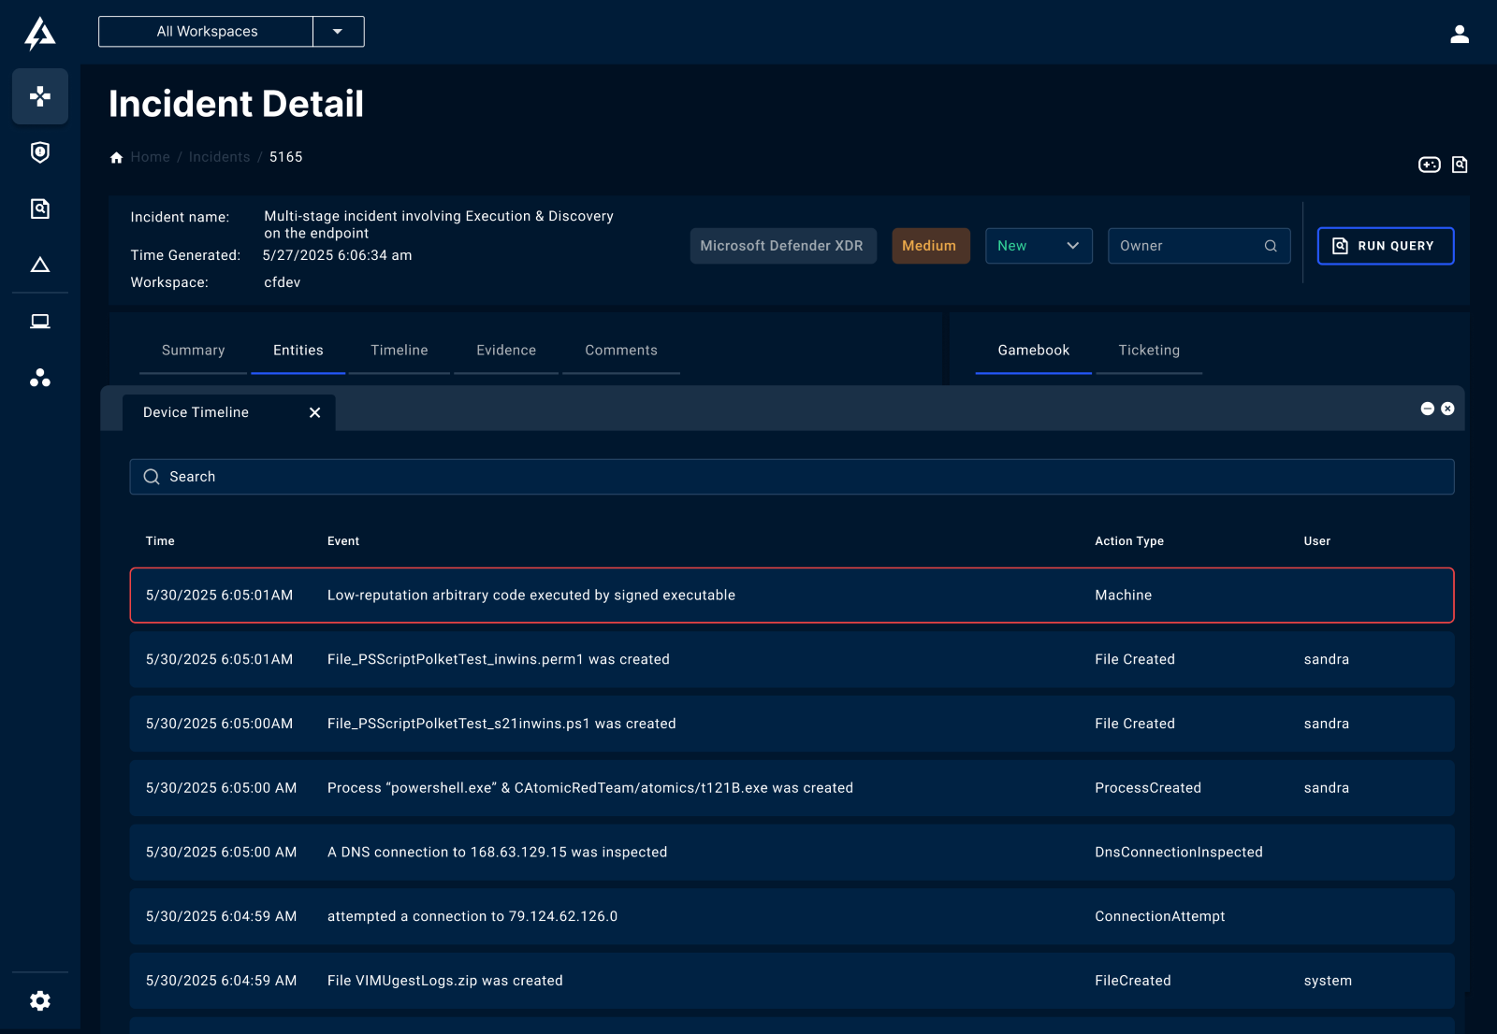The height and width of the screenshot is (1034, 1497).
Task: Select the Low-reputation arbitrary code event row
Action: (791, 596)
